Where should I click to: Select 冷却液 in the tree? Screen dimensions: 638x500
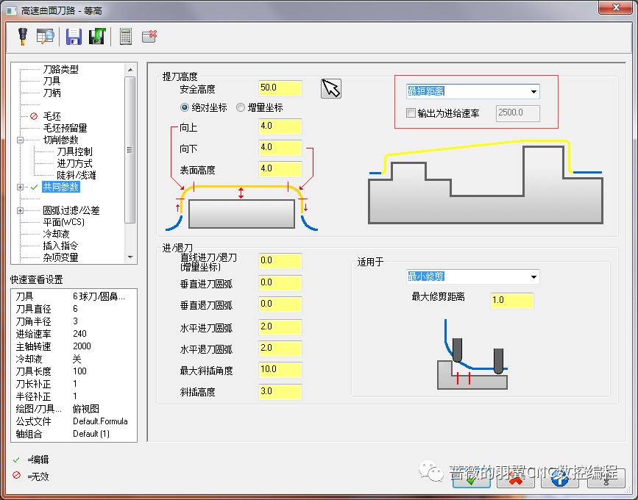pyautogui.click(x=56, y=234)
